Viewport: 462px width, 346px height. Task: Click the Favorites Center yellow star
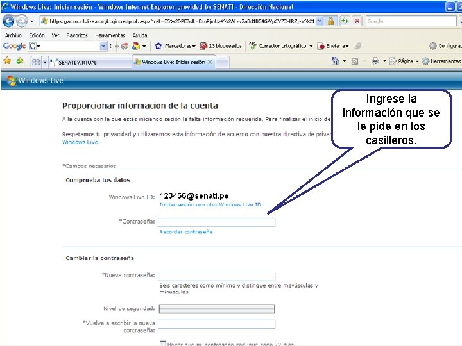click(7, 61)
